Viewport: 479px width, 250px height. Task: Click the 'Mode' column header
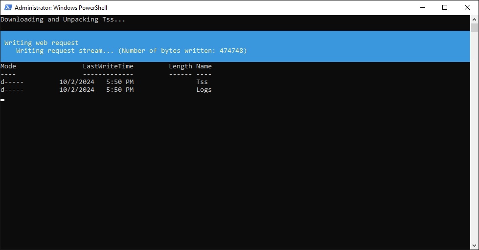pos(8,66)
